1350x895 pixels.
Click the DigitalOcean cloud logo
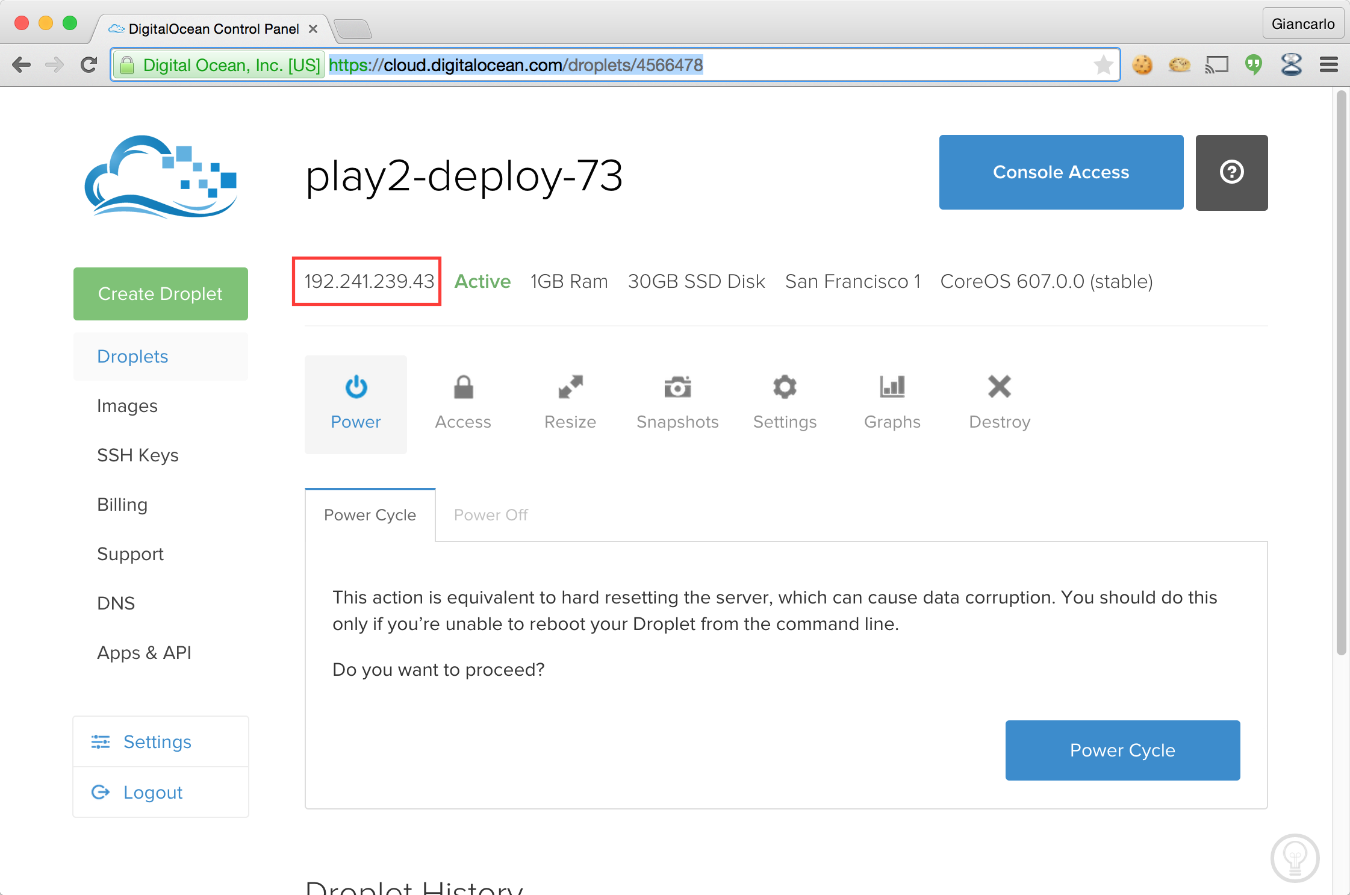161,176
